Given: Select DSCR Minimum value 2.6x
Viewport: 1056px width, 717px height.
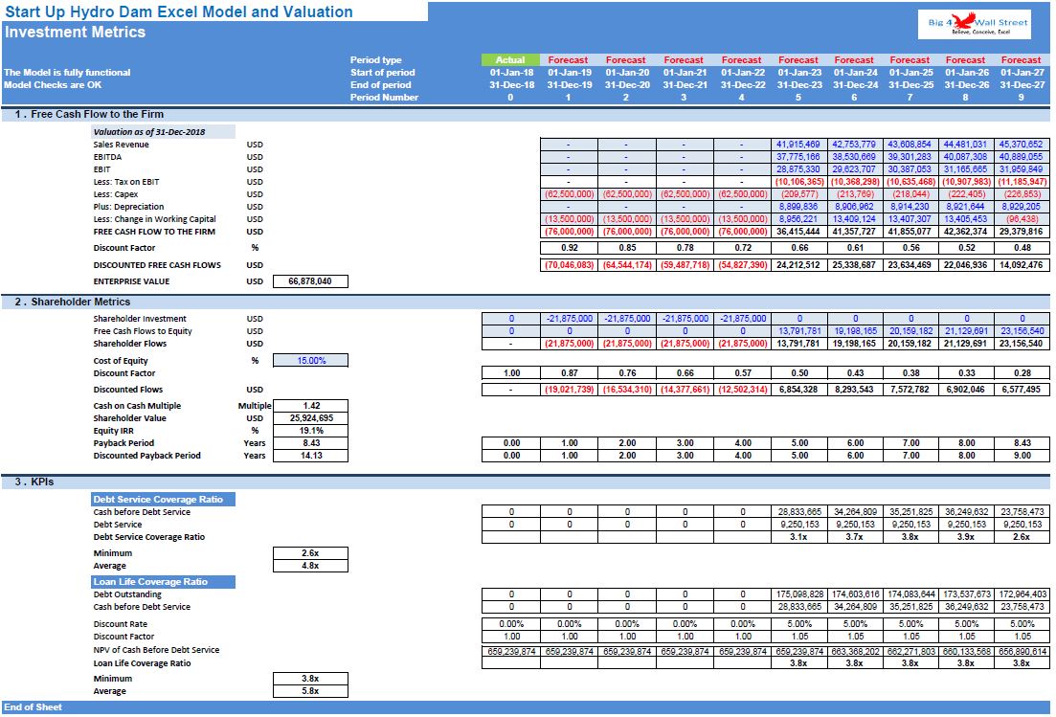Looking at the screenshot, I should (310, 553).
